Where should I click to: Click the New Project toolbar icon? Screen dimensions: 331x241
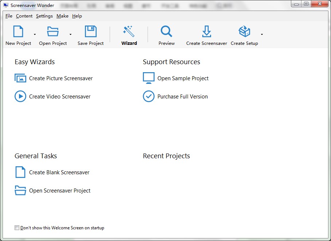point(18,32)
